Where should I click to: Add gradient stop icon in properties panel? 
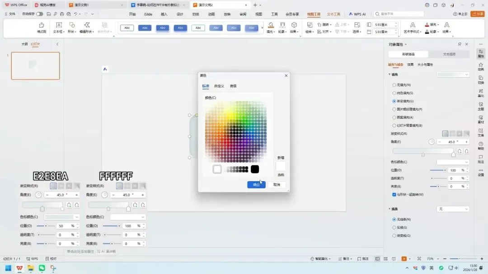460,151
